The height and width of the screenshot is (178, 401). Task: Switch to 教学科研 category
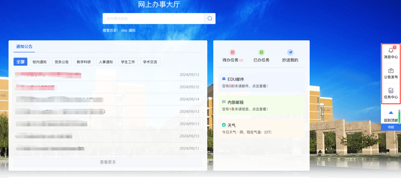[x=84, y=62]
